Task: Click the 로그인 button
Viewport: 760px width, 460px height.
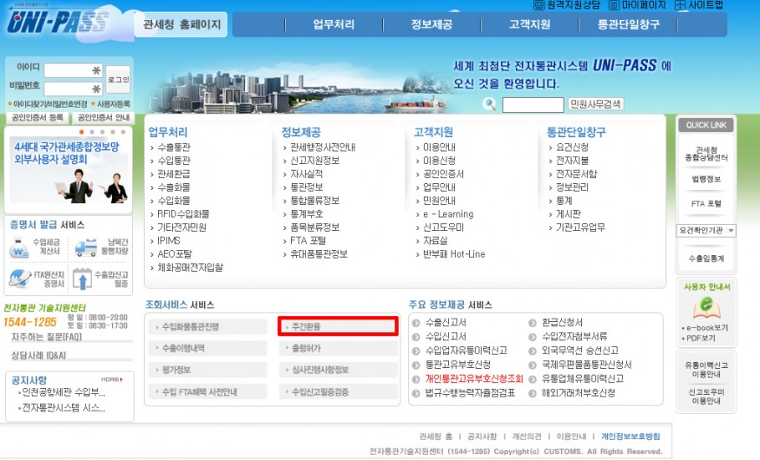Action: (118, 79)
